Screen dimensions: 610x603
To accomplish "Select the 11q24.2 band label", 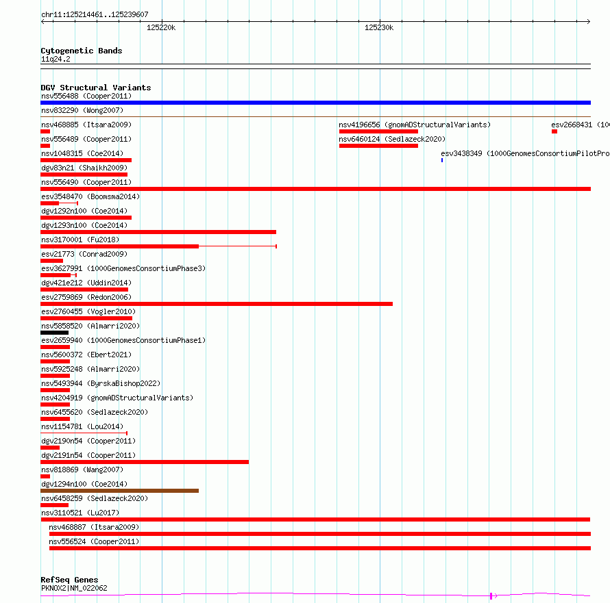I will (56, 59).
